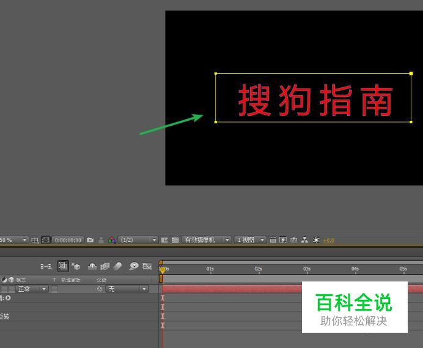Take a snapshot with camera icon

click(x=90, y=240)
